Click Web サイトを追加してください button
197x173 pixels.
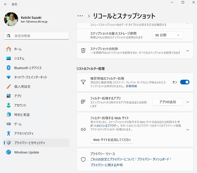pyautogui.click(x=112, y=140)
